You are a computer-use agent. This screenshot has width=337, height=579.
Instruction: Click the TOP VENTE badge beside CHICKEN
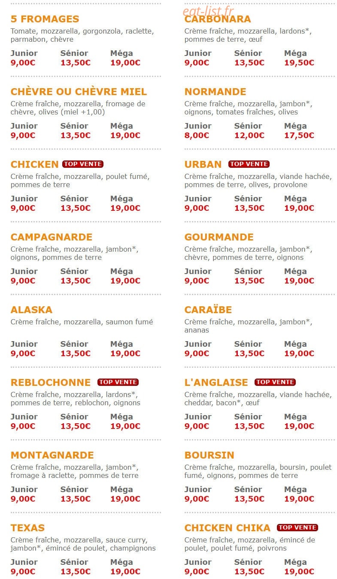pos(83,164)
